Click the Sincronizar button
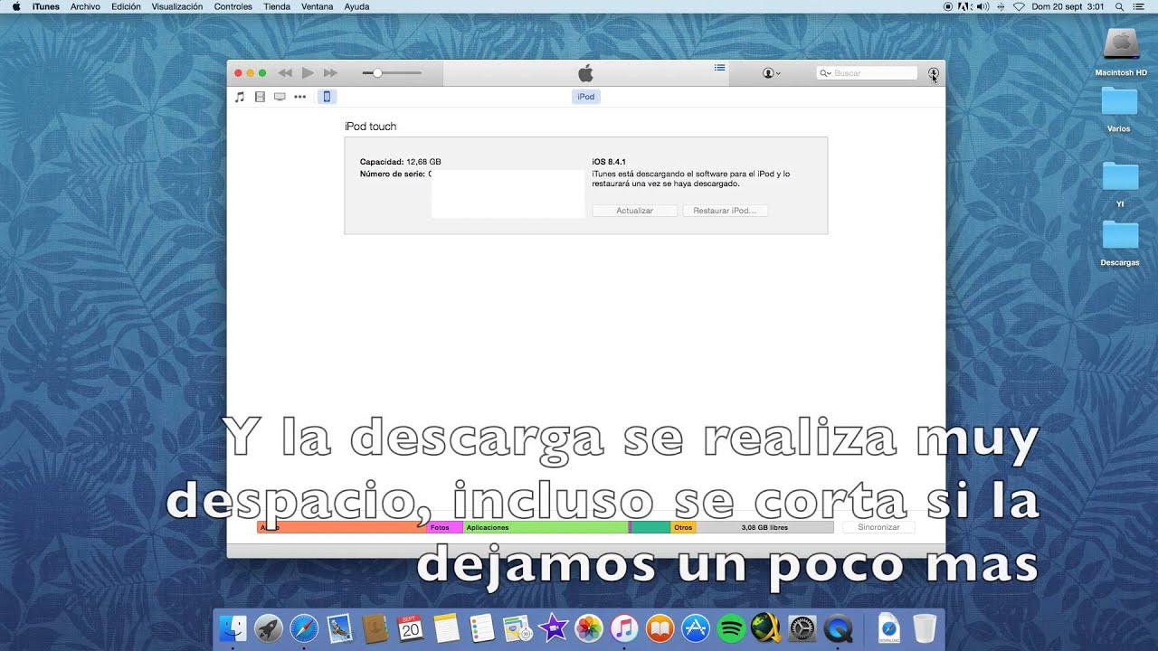1158x651 pixels. click(878, 527)
